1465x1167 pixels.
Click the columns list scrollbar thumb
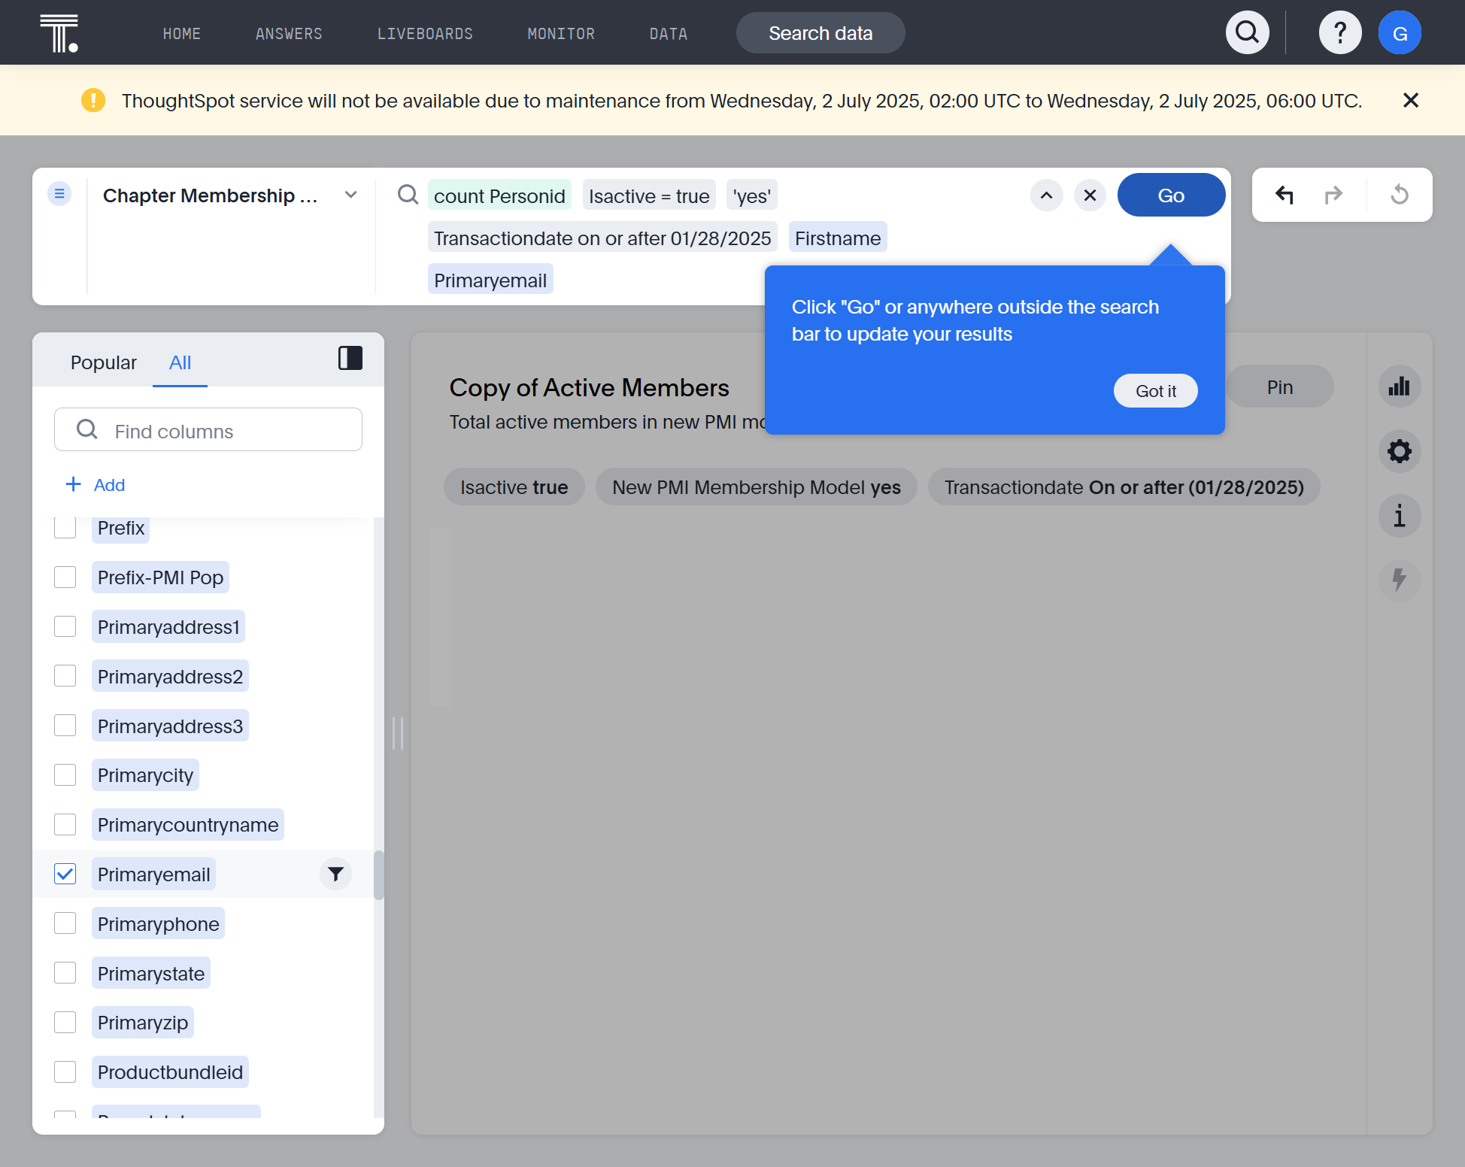tap(379, 874)
